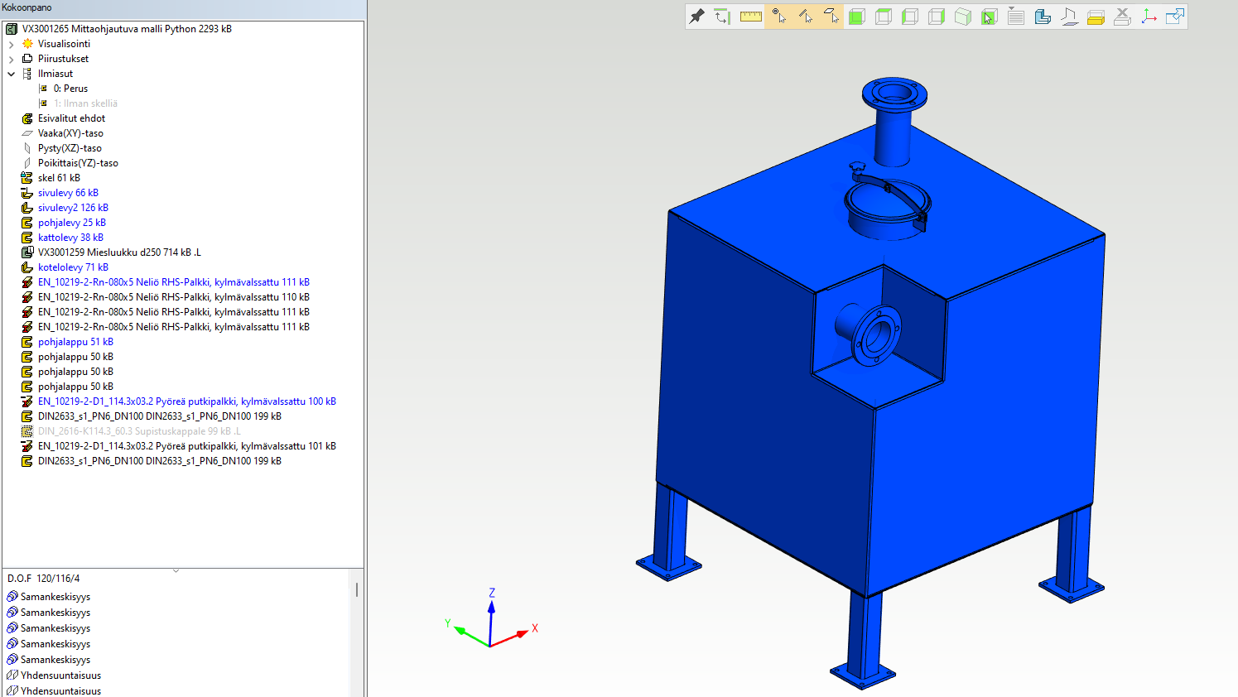Toggle the line selection filter
1238x697 pixels.
click(x=805, y=17)
